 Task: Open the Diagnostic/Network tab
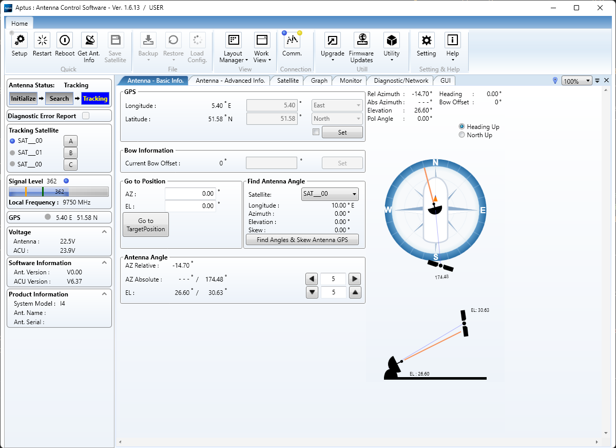pos(401,81)
